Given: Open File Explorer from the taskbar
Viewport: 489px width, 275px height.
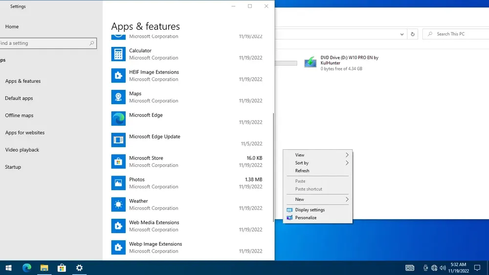Looking at the screenshot, I should click(x=44, y=268).
